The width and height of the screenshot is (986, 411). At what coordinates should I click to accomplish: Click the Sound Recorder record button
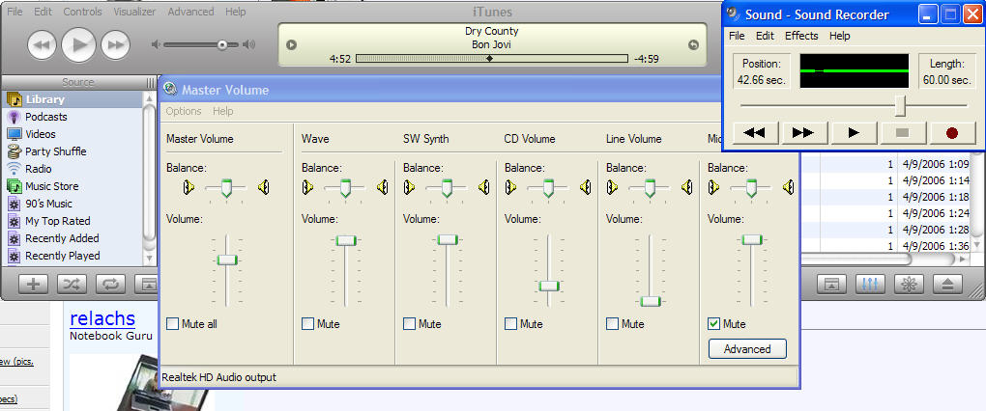pos(951,132)
